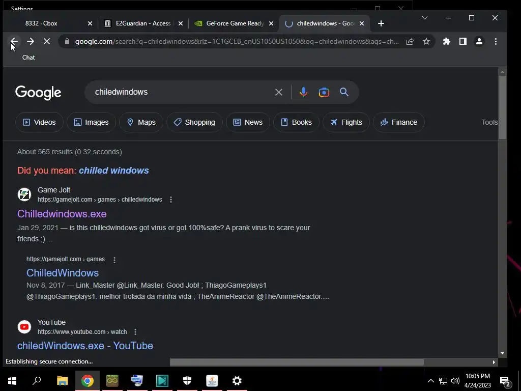Open the Chilledwindows.exe result
This screenshot has width=521, height=391.
point(62,214)
